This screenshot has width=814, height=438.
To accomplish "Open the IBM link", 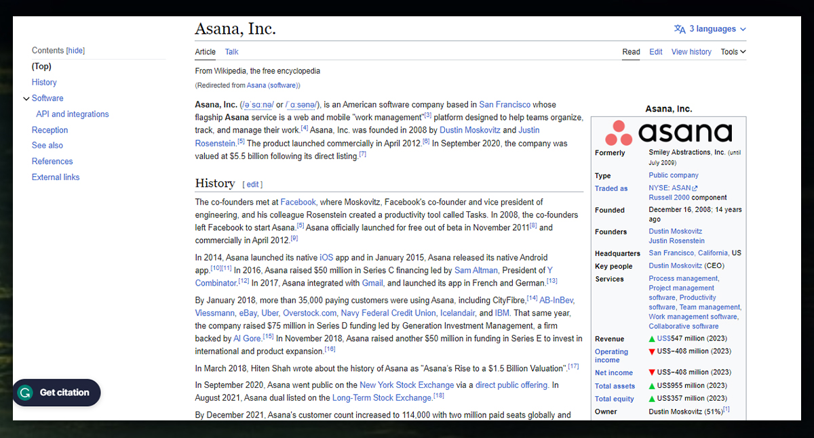I will pos(502,313).
